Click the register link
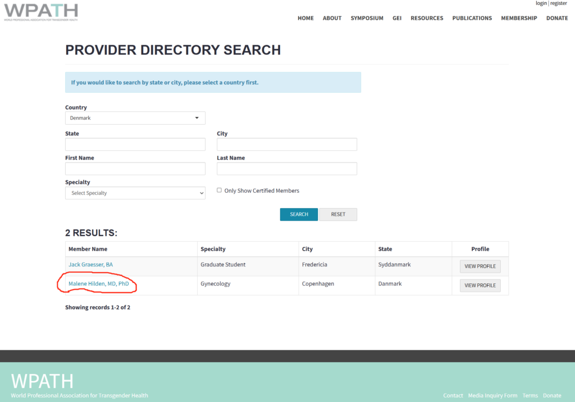 [x=559, y=3]
